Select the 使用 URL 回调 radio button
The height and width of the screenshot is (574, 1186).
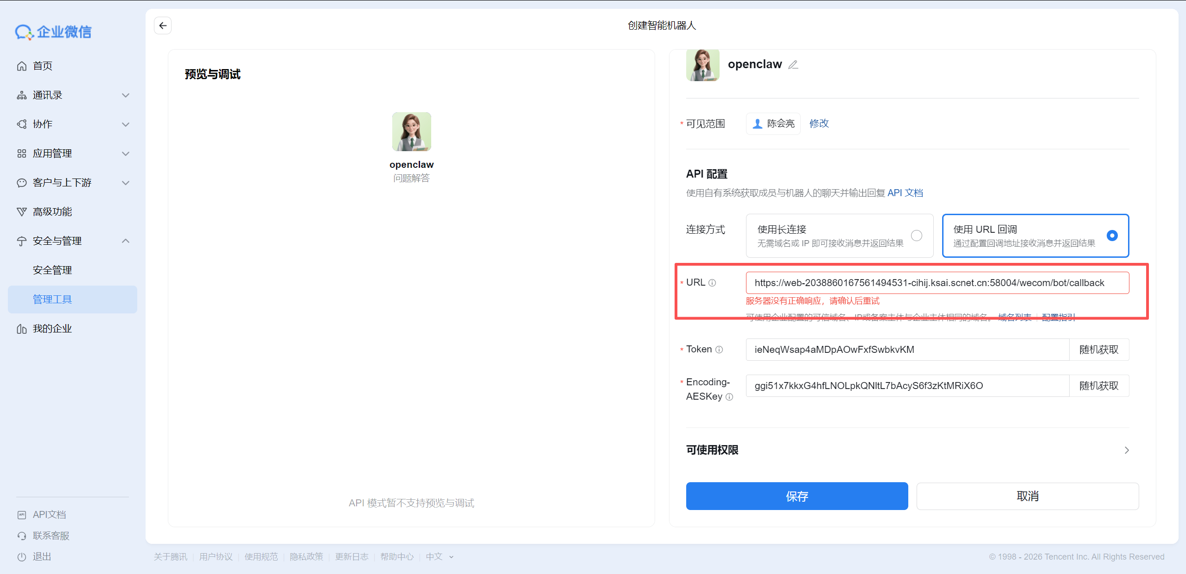tap(1111, 236)
